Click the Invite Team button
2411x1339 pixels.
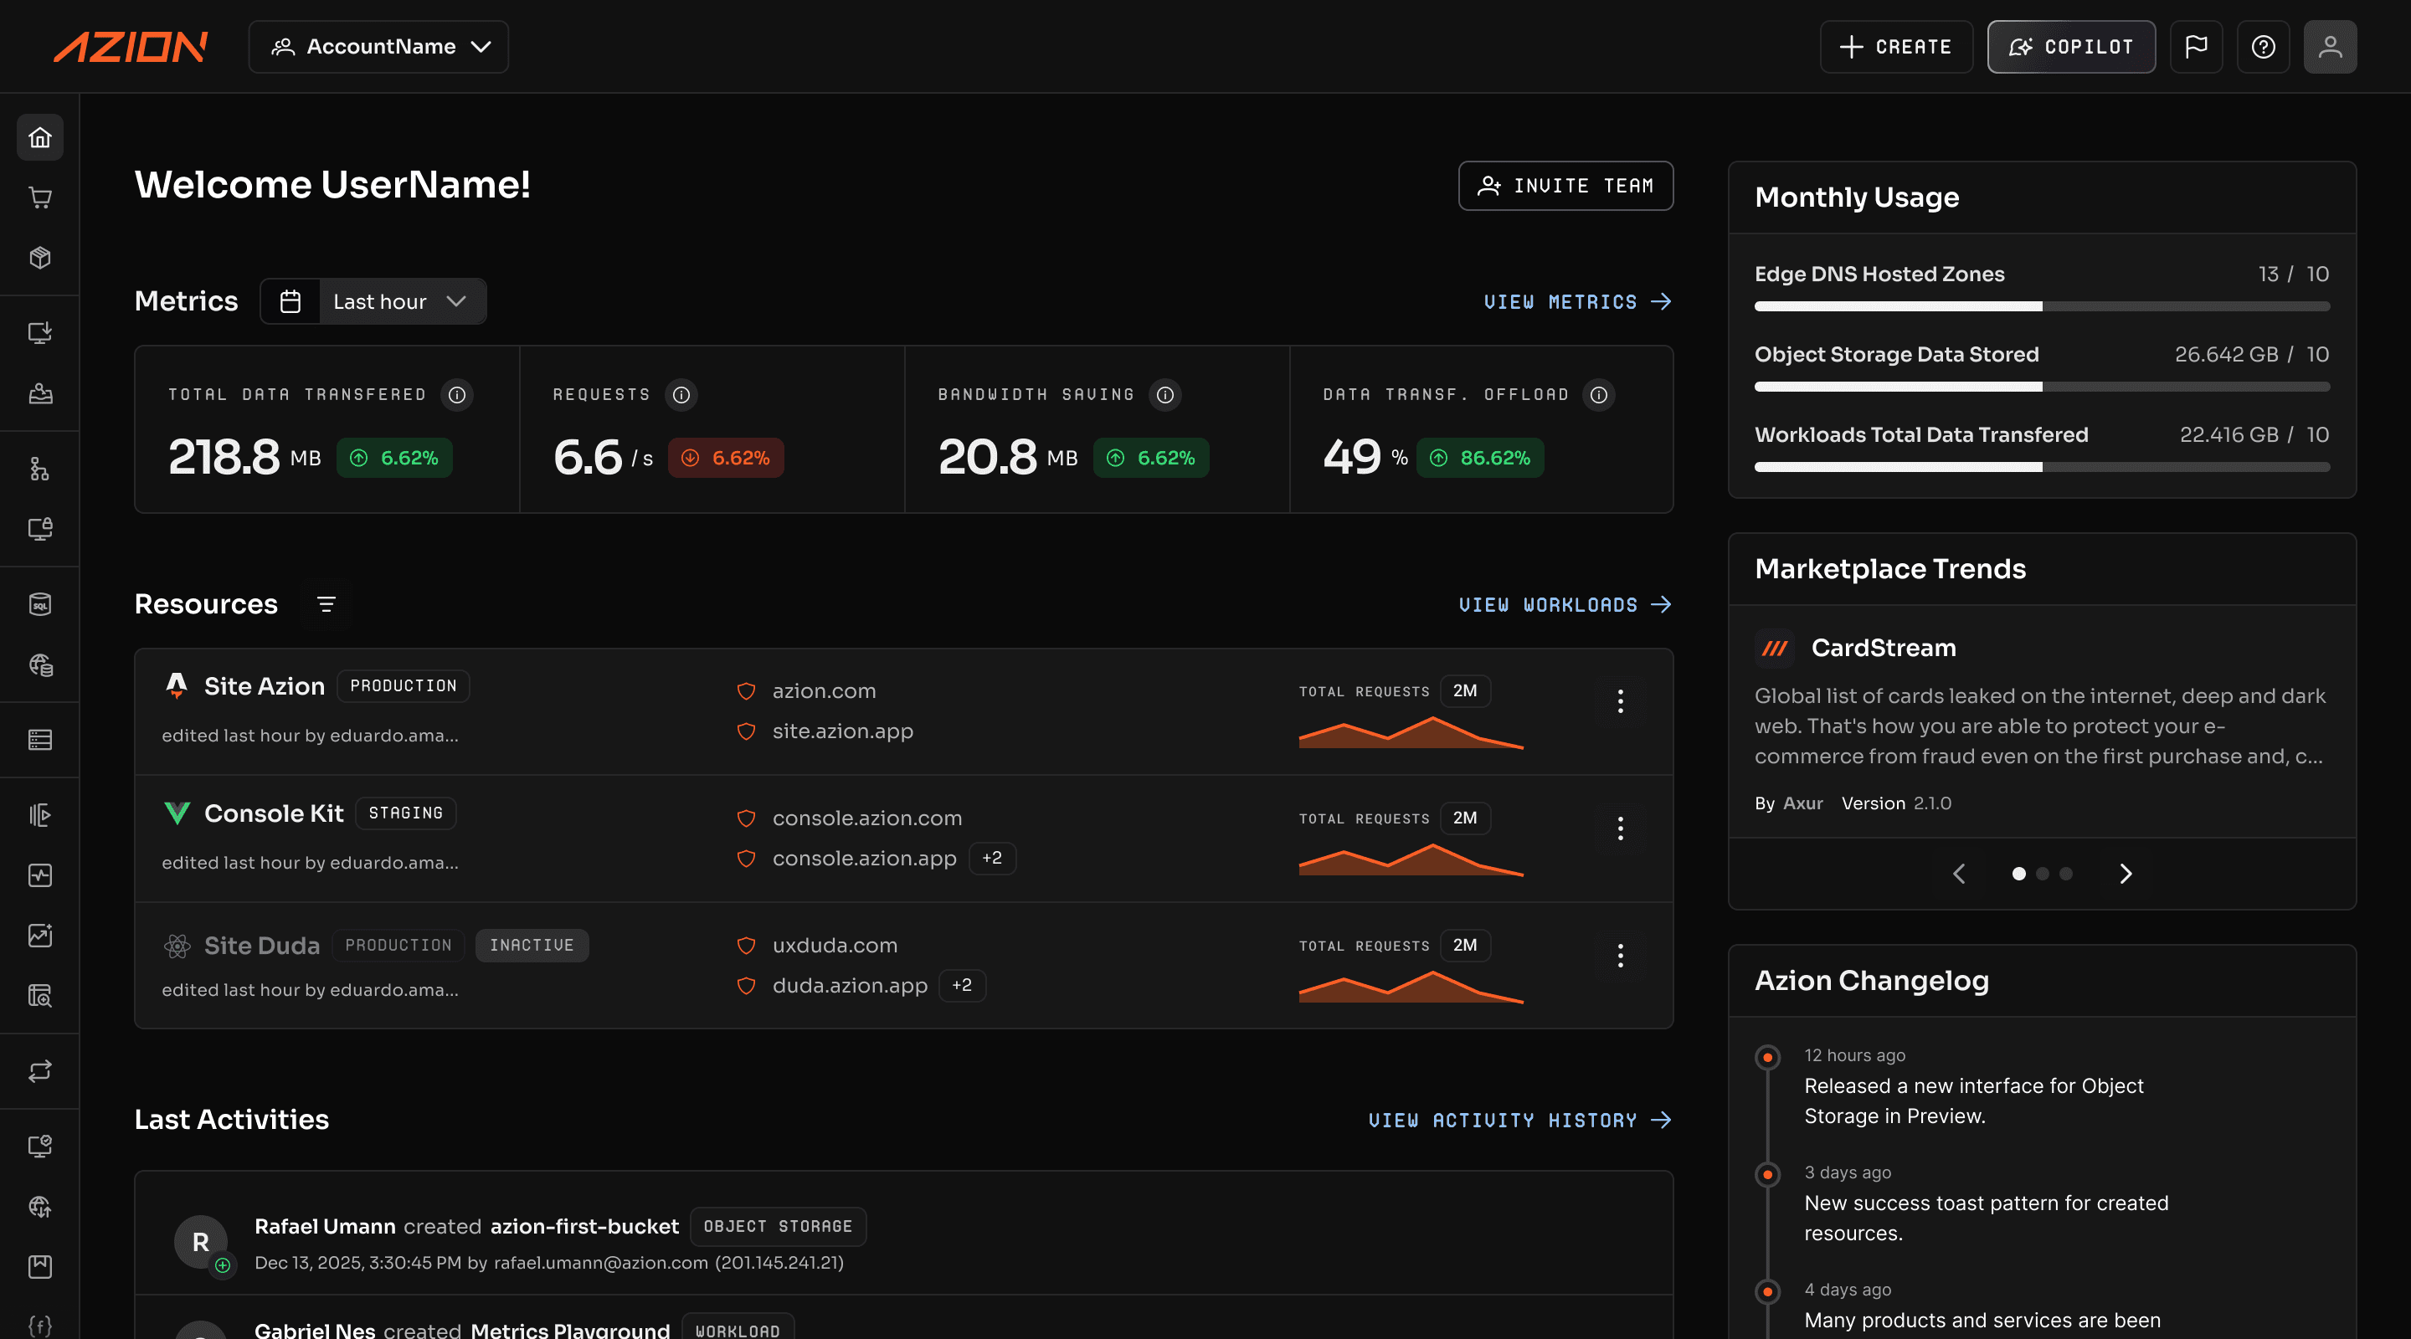tap(1565, 187)
